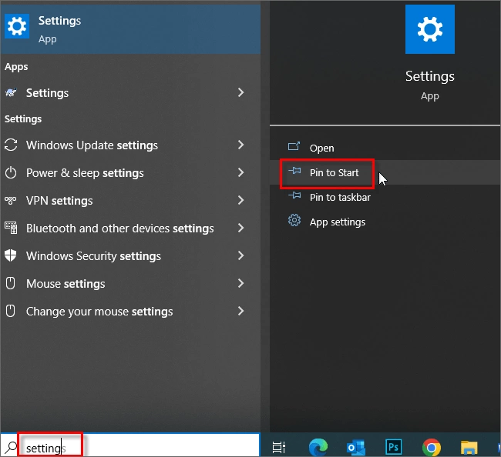Open Power & sleep settings result

(130, 173)
